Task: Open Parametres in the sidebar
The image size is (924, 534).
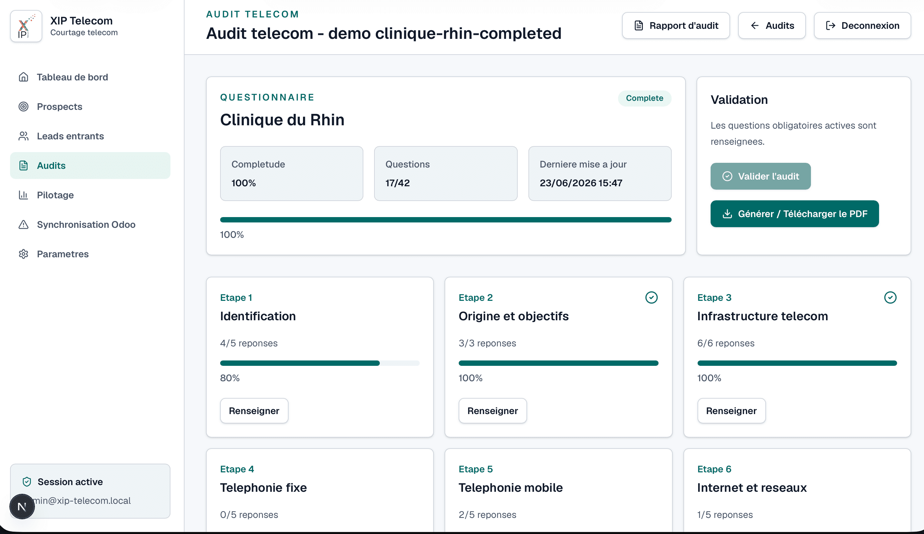Action: tap(90, 254)
